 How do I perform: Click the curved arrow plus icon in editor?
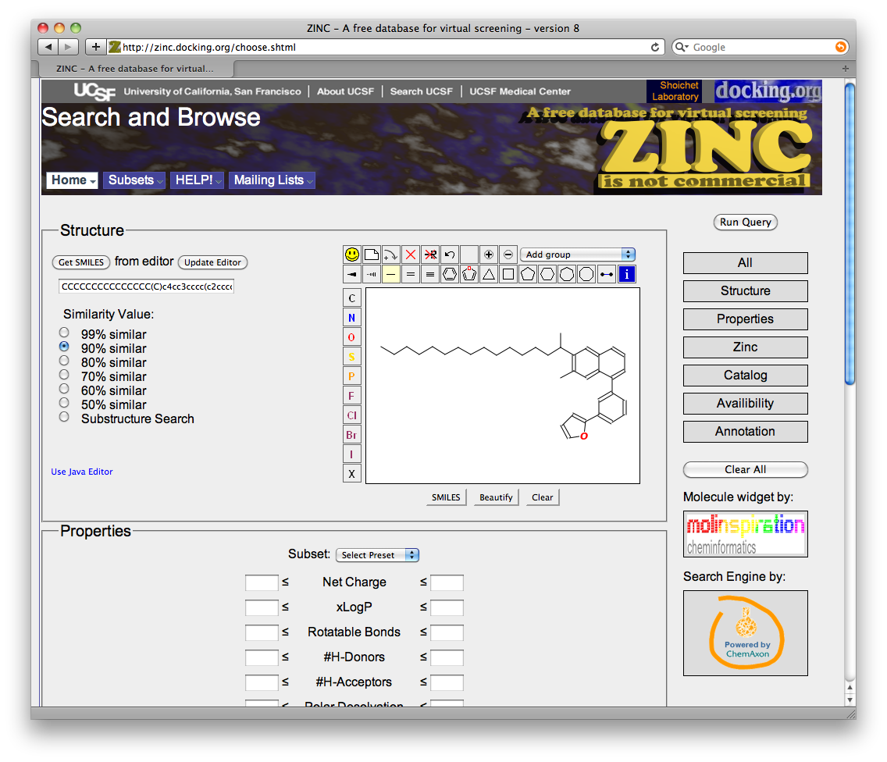pyautogui.click(x=391, y=255)
